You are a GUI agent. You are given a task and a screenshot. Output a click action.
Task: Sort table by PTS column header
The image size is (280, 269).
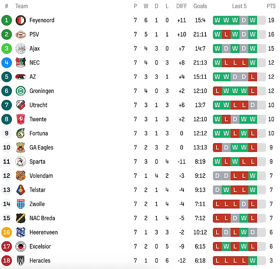pos(271,6)
